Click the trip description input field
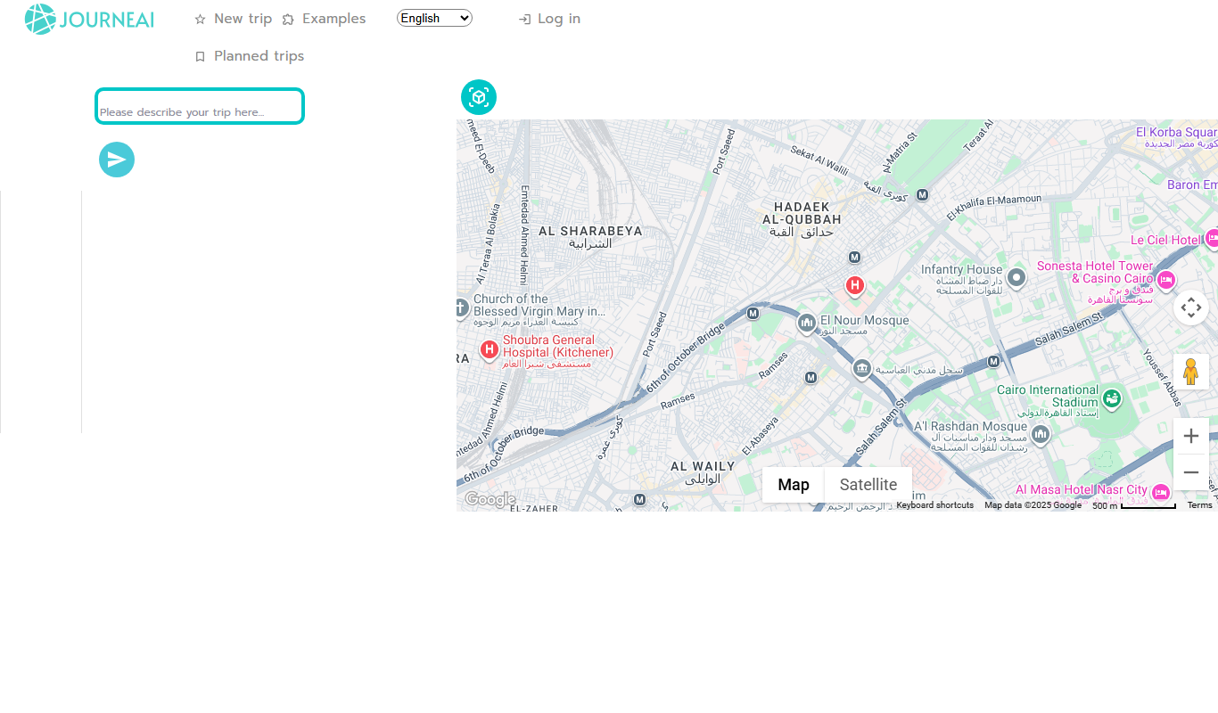The width and height of the screenshot is (1218, 713). click(x=200, y=106)
